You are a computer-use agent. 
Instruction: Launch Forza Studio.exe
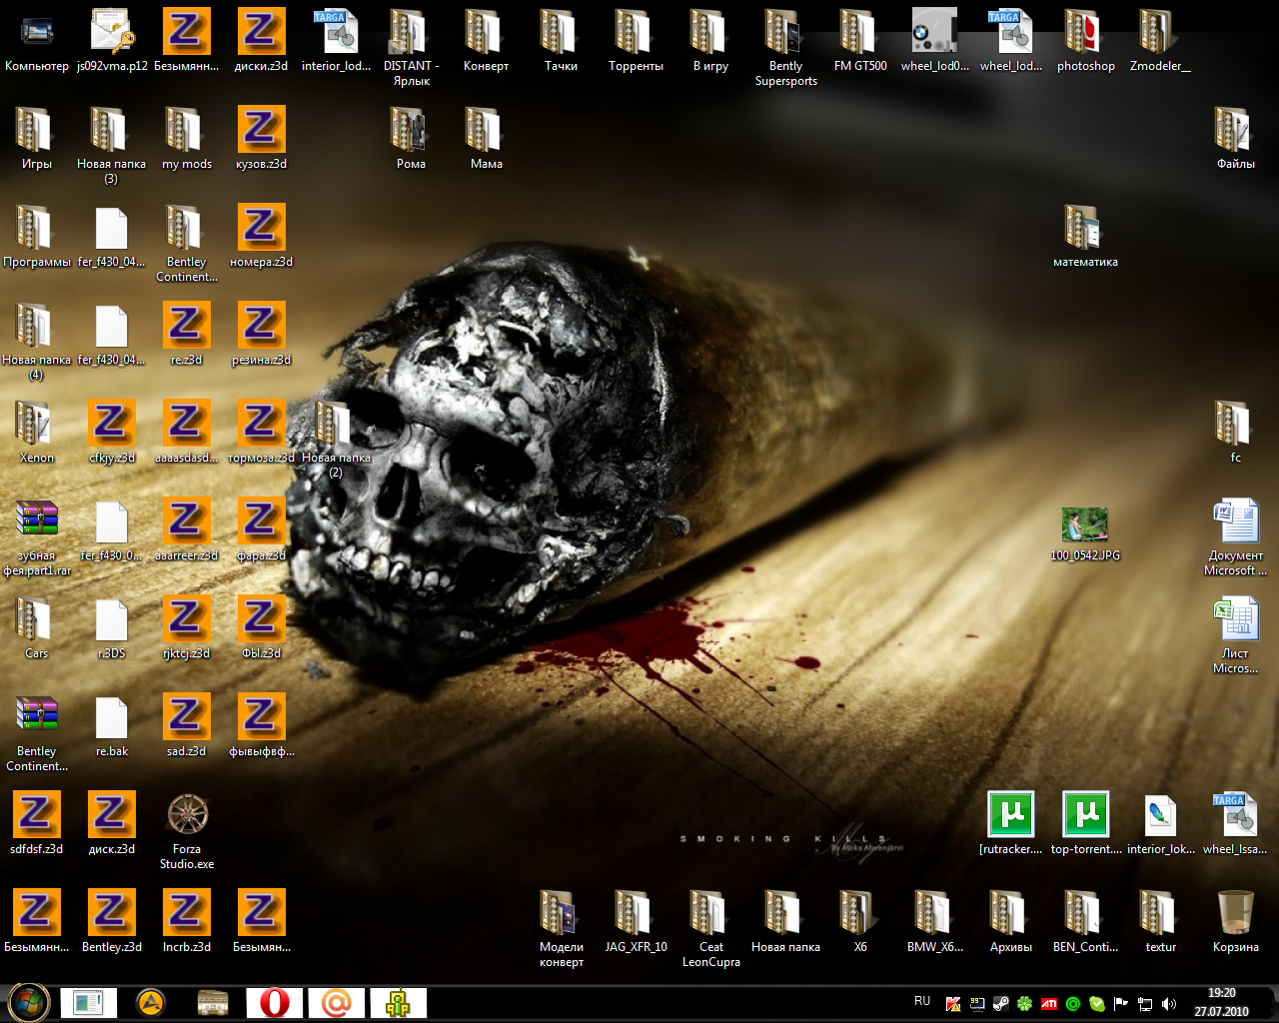coord(187,831)
